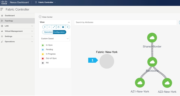Open the Settings menu item
The image size is (180, 96).
[x=17, y=36]
